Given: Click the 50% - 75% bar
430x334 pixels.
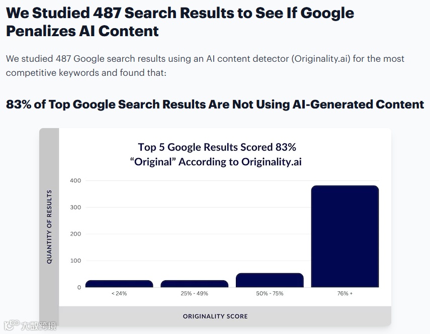Looking at the screenshot, I should 270,280.
